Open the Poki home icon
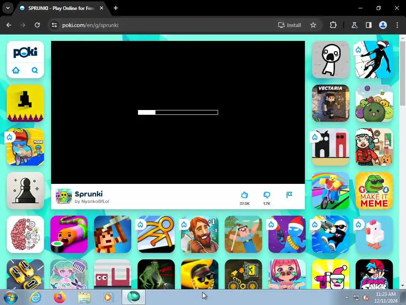This screenshot has height=305, width=406. [16, 70]
